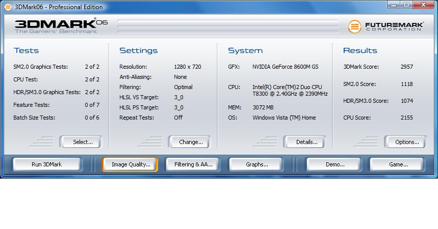The height and width of the screenshot is (229, 438).
Task: Click the CPU Score value 2155
Action: [407, 118]
